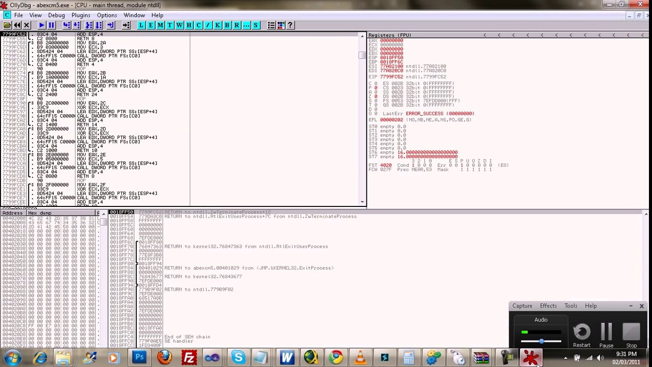This screenshot has width=652, height=367.
Task: Open Patches window with slash button
Action: point(208,25)
